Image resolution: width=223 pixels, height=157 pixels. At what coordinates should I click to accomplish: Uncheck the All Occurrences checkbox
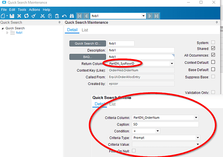click(x=213, y=55)
